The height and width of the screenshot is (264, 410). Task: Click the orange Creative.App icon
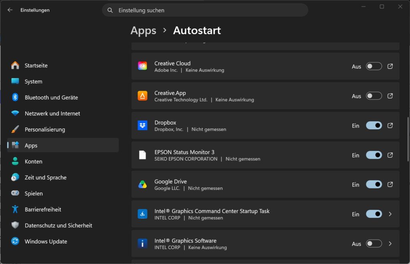tap(143, 96)
